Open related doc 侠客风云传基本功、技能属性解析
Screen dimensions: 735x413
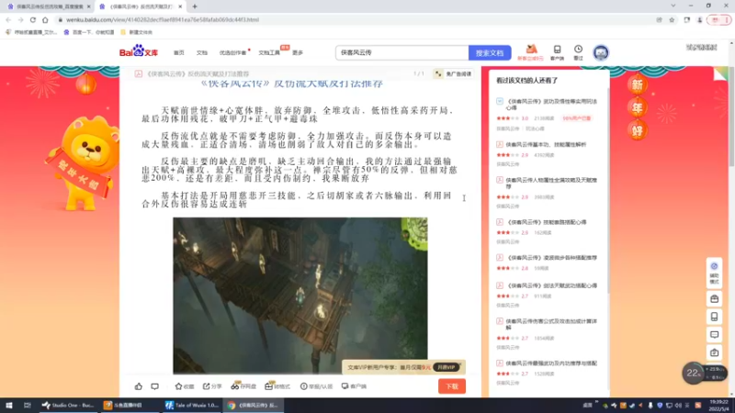click(x=546, y=145)
